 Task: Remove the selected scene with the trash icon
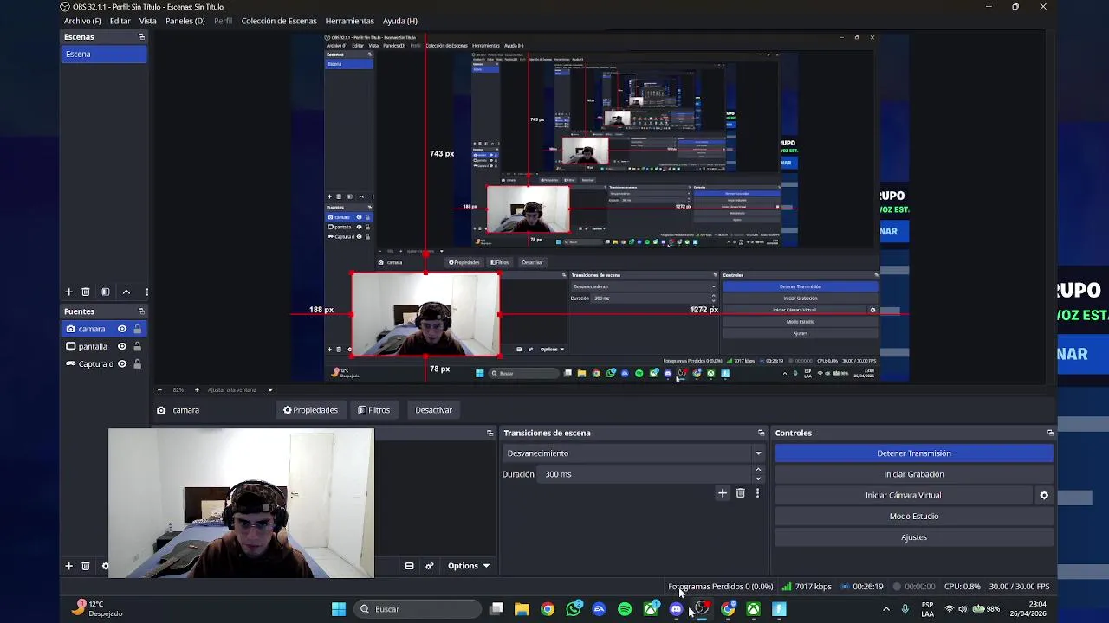[85, 292]
